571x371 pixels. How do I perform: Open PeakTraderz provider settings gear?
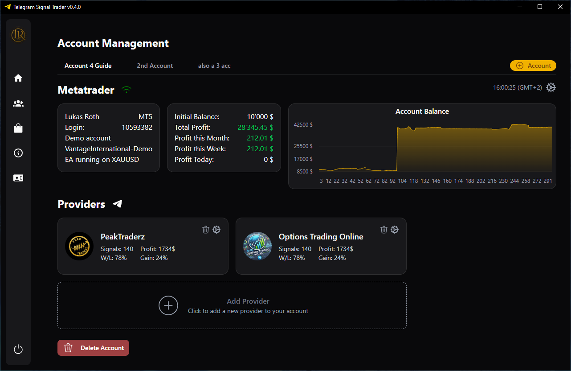[x=216, y=230]
